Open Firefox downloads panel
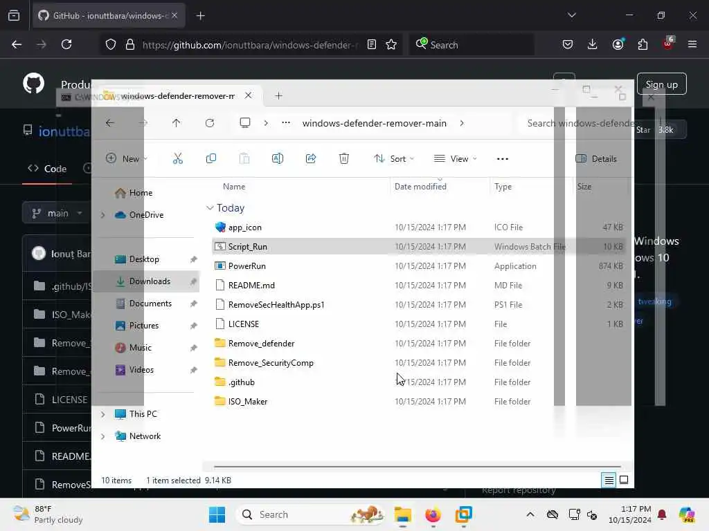Viewport: 709px width, 531px height. pos(593,44)
